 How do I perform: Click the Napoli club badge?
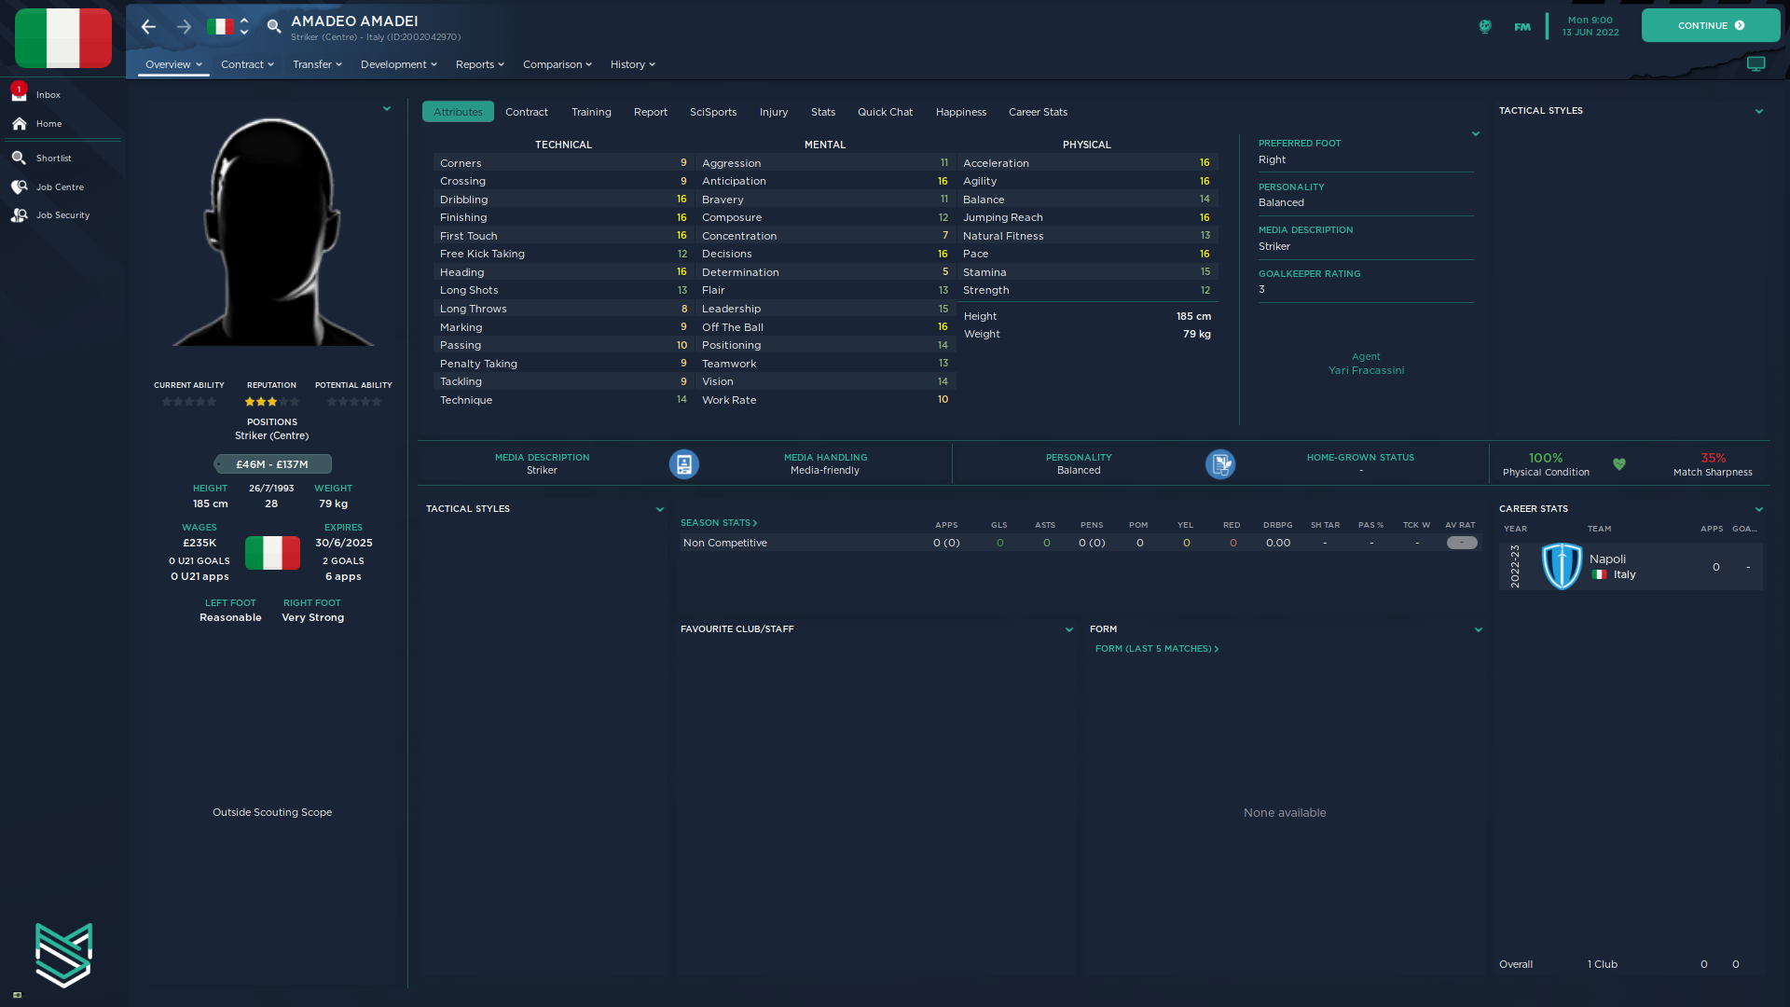click(1561, 566)
